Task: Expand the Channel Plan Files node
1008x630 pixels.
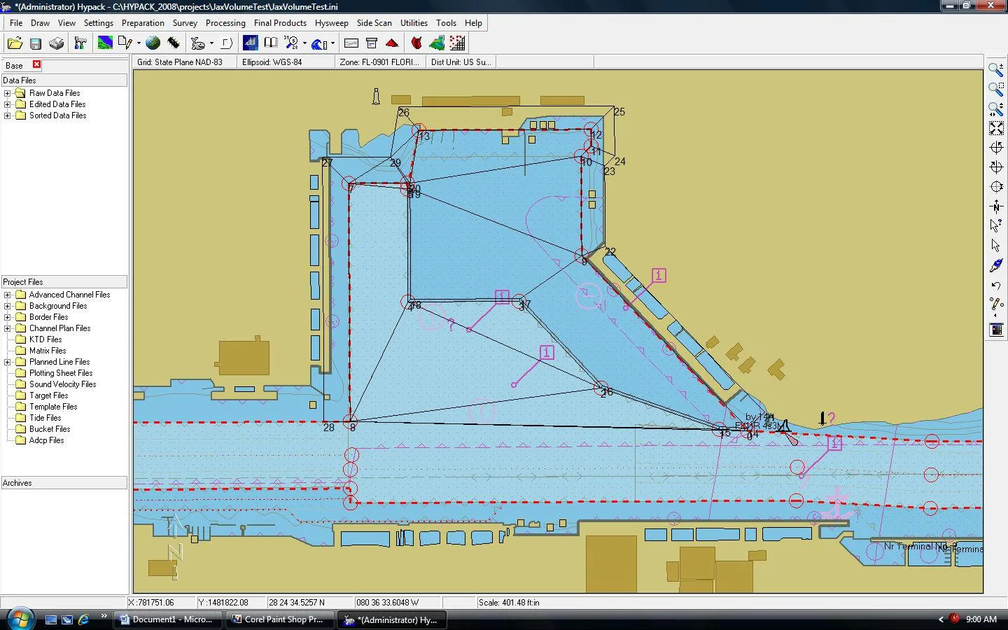Action: coord(8,328)
